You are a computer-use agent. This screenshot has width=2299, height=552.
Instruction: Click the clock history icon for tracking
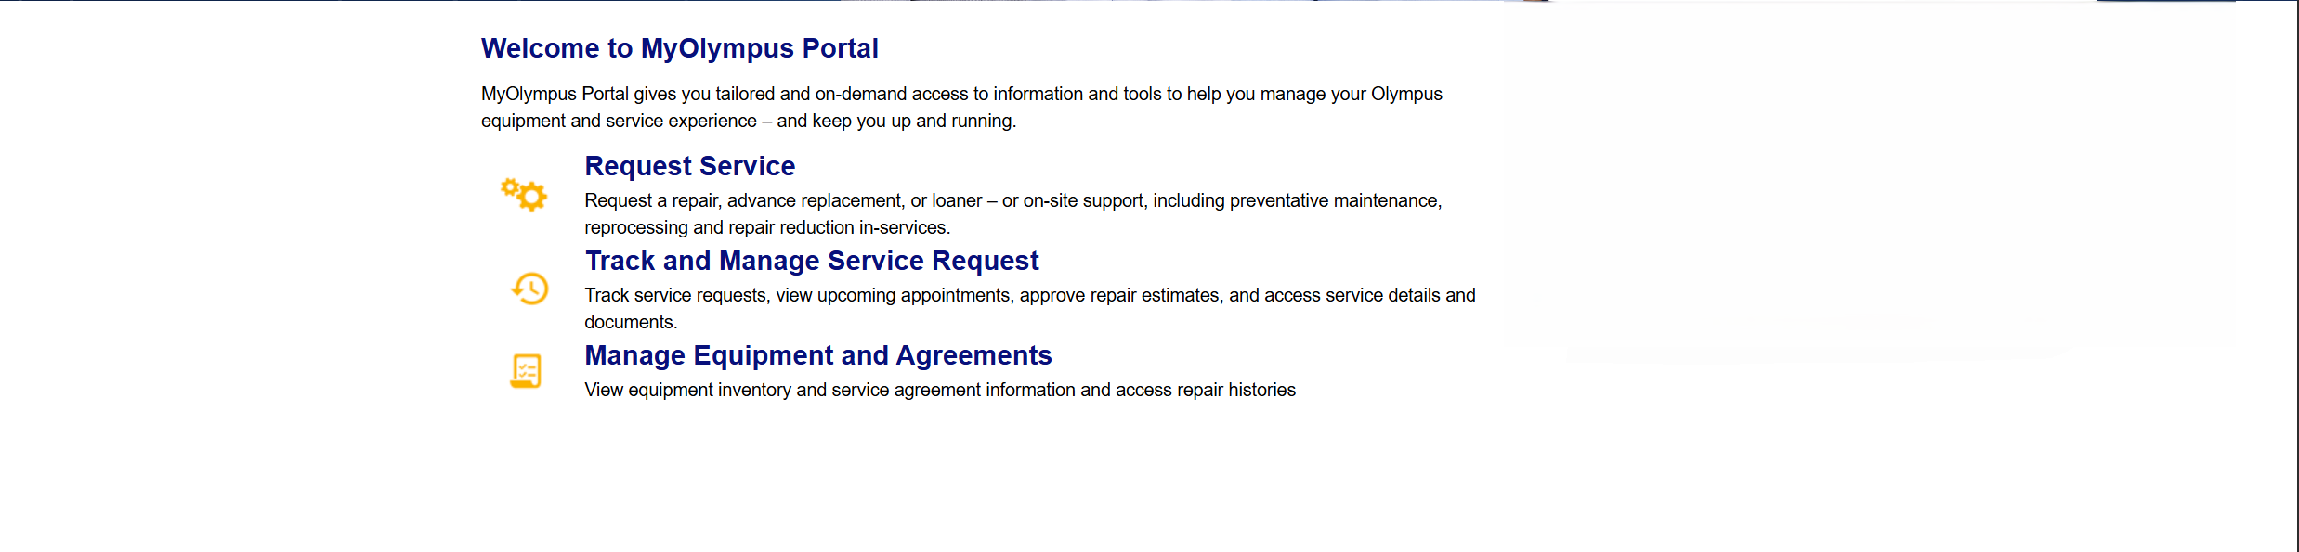click(x=529, y=289)
